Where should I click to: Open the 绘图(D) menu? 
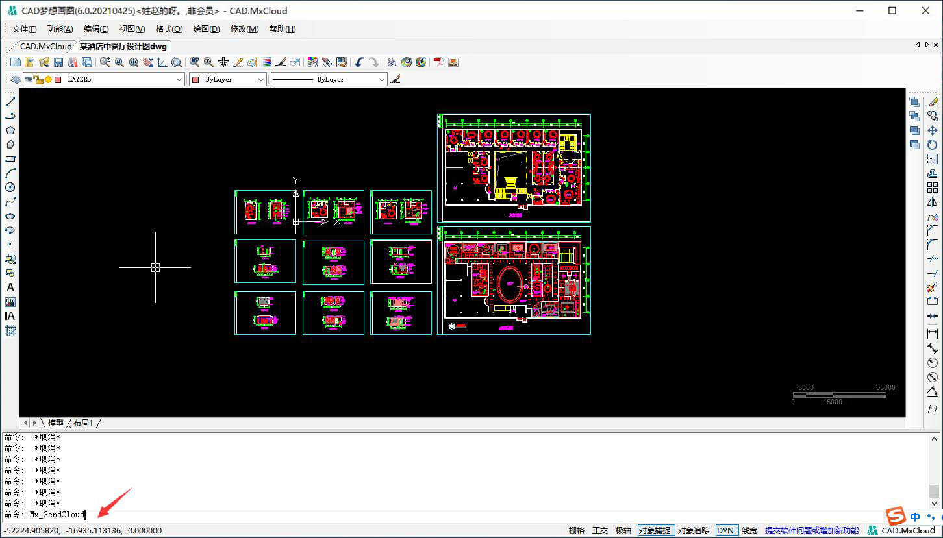pos(207,29)
